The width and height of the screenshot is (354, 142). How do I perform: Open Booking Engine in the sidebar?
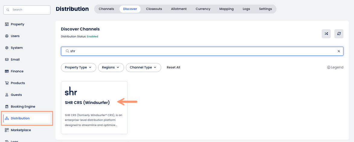[23, 106]
